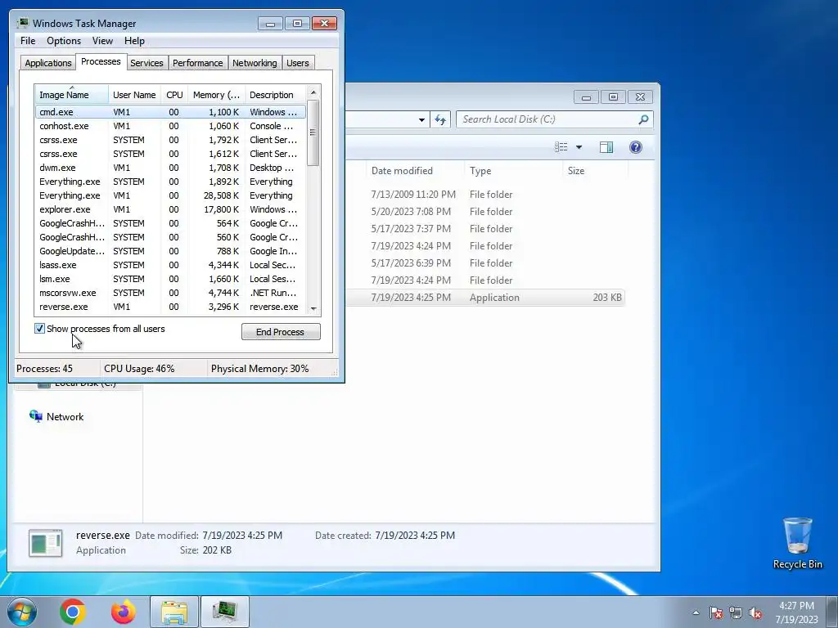
Task: Switch to the Applications tab
Action: coord(48,63)
